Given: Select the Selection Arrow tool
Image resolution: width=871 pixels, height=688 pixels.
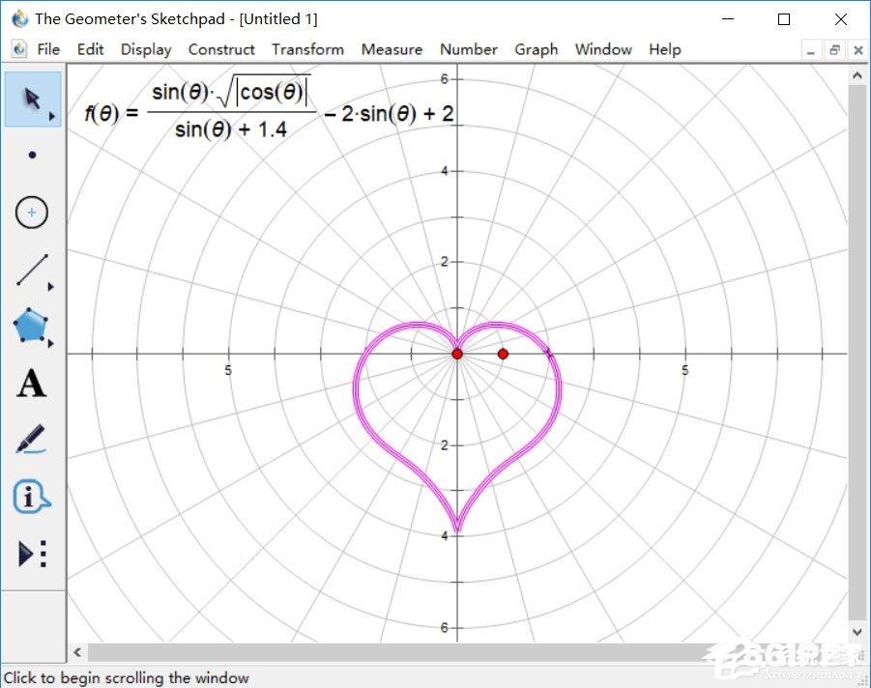Looking at the screenshot, I should click(32, 99).
